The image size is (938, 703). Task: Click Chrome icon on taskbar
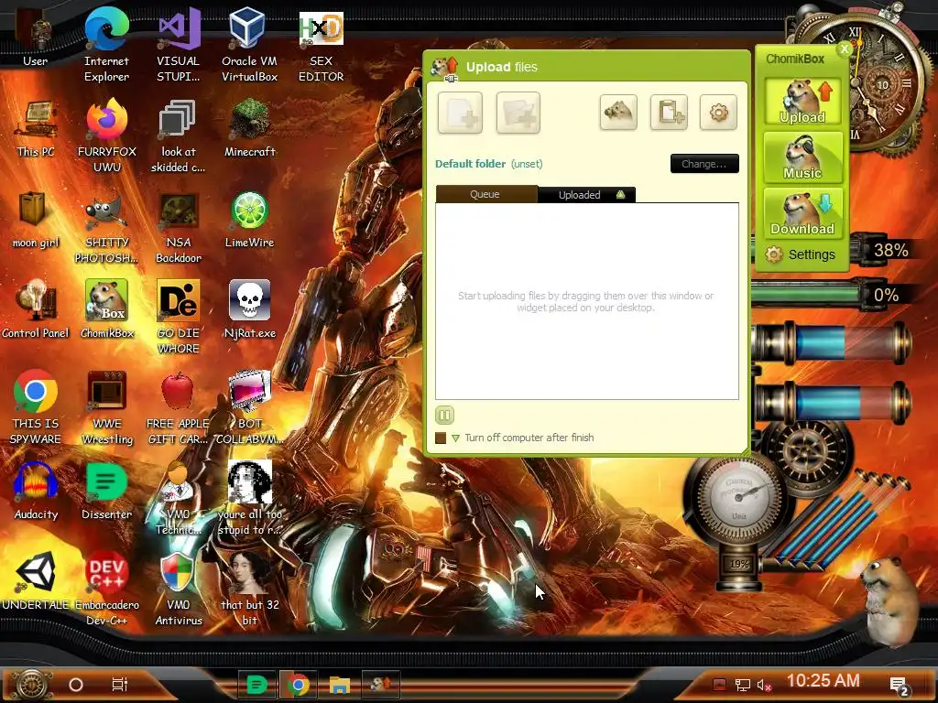(298, 685)
